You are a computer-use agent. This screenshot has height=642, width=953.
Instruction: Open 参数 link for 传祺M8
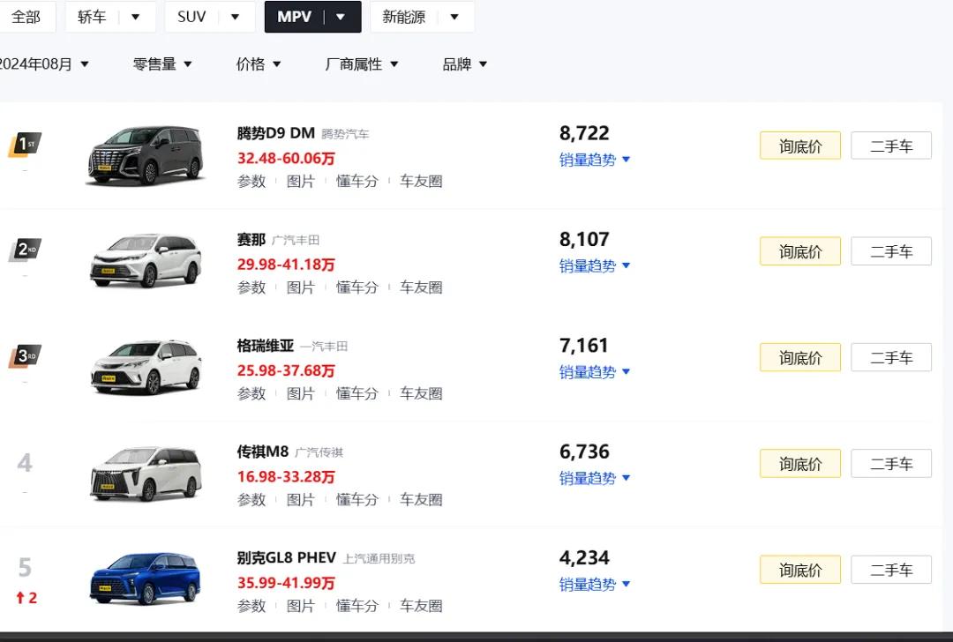(x=251, y=499)
